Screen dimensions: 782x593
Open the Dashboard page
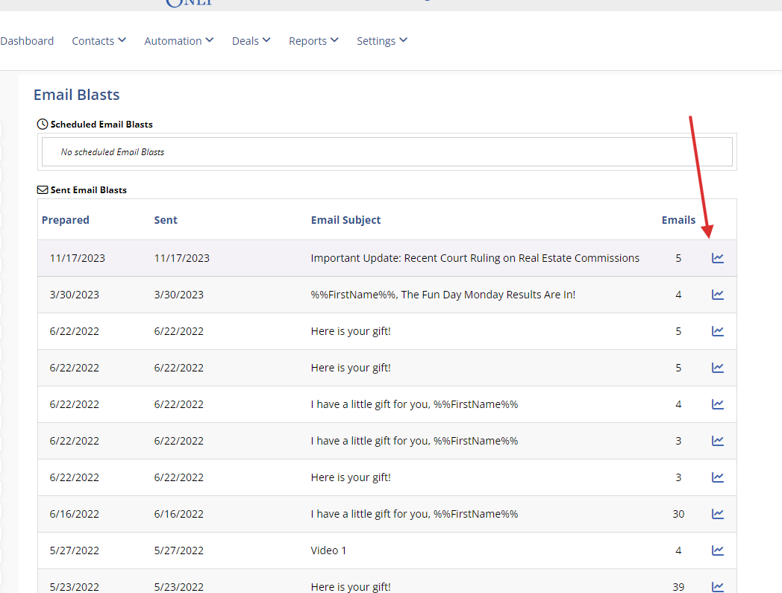27,41
